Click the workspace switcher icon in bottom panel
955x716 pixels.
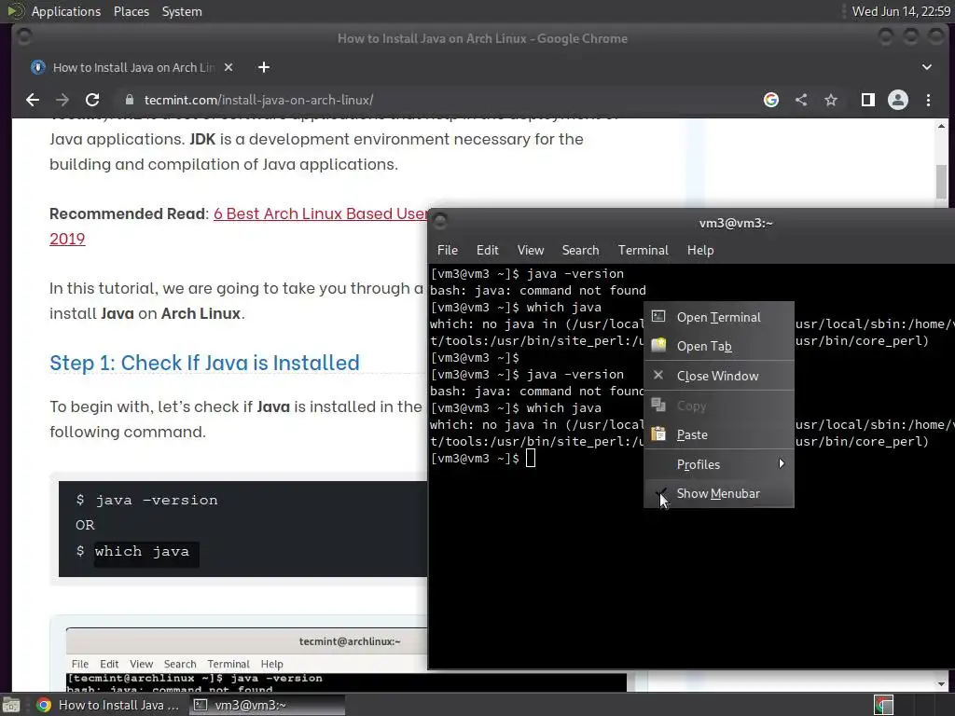(883, 705)
